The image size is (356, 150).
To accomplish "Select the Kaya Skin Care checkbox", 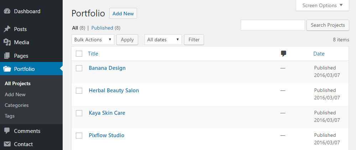I will pyautogui.click(x=79, y=113).
